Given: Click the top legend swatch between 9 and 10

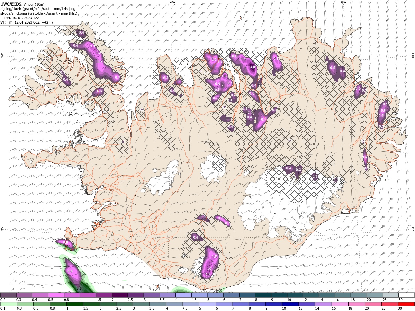Looking at the screenshot, I should point(279,295).
